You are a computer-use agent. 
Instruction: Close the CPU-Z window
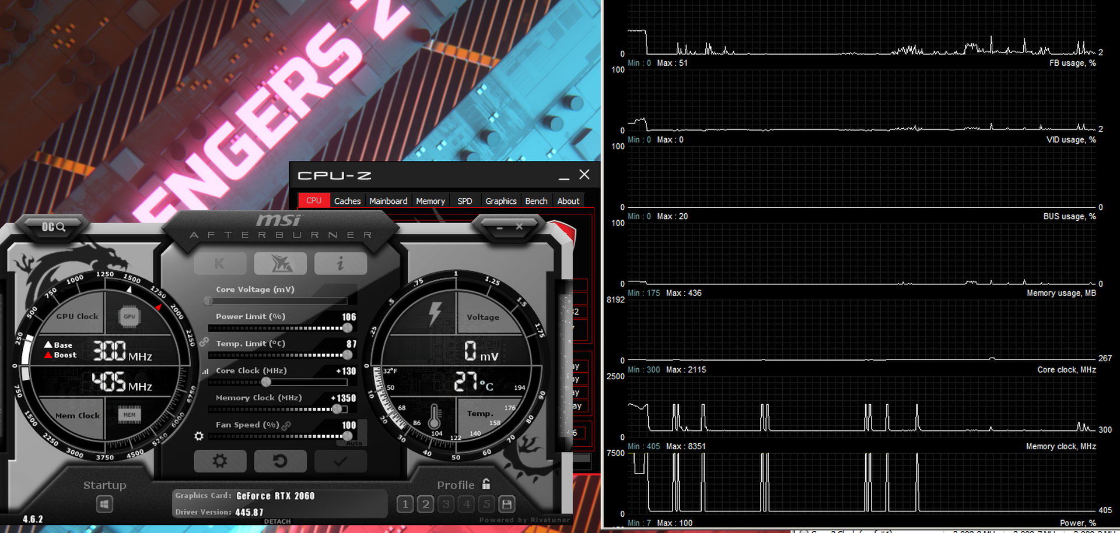584,175
